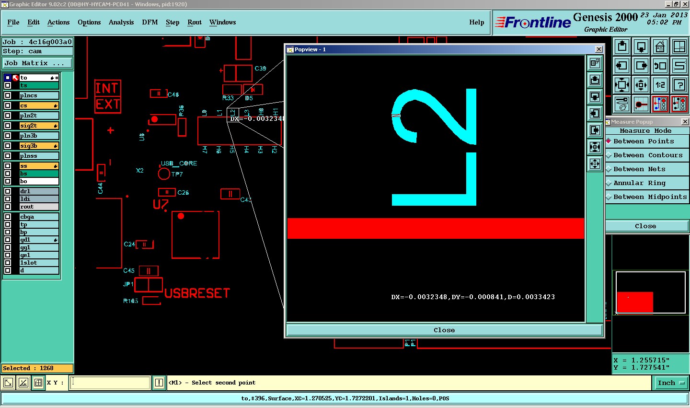Select Annular Ring measure mode
The width and height of the screenshot is (690, 408).
(647, 183)
